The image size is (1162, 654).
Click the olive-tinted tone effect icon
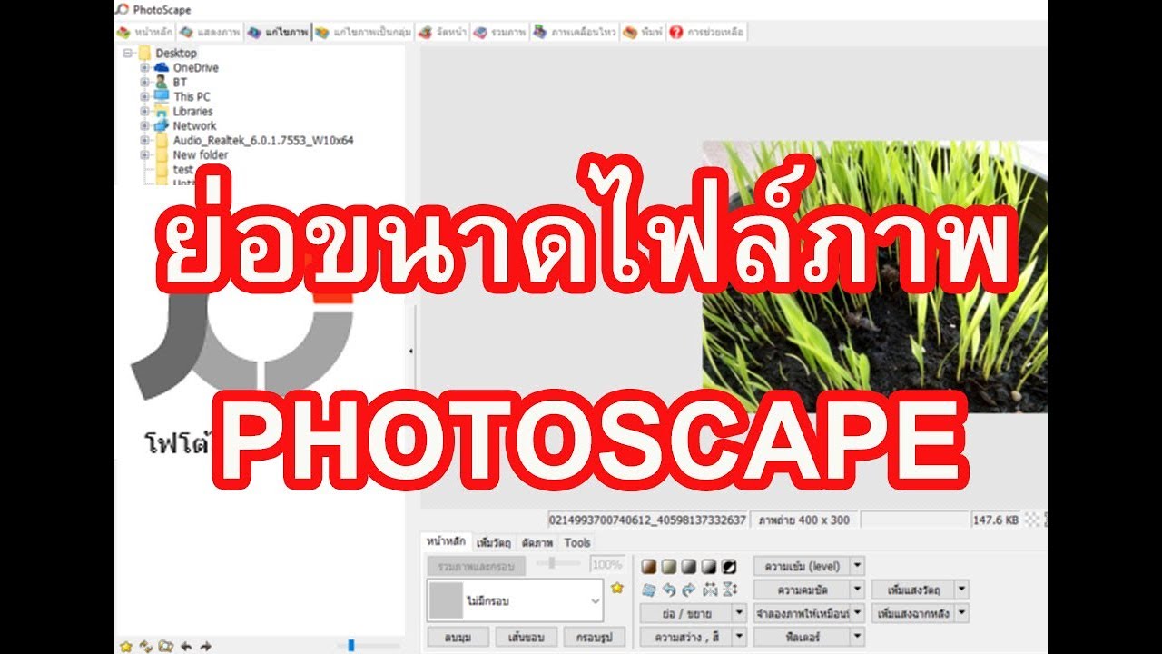pos(669,566)
